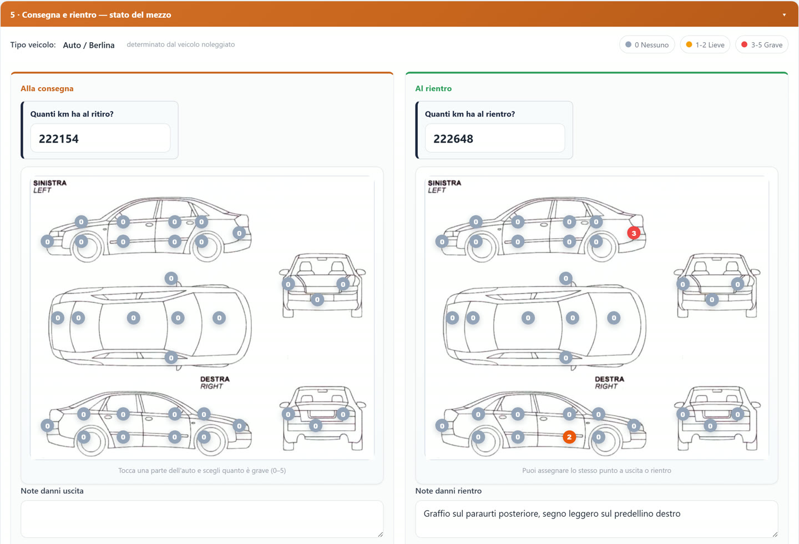Tap right-side rear bumper marker in Alla consegna
This screenshot has height=544, width=799.
click(x=48, y=426)
